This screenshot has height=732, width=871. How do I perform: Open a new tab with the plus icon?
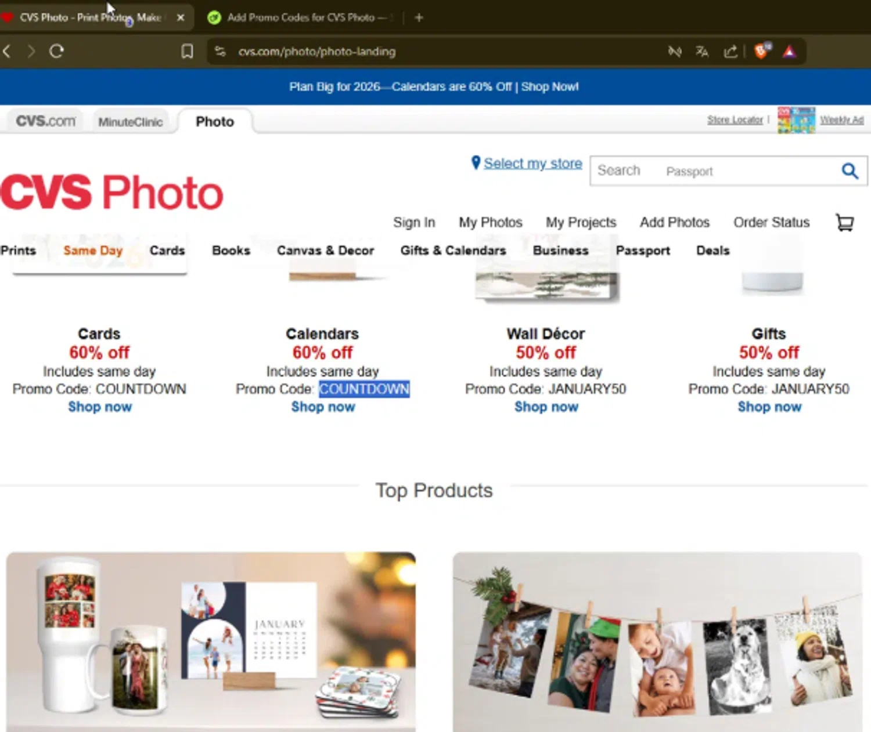[x=419, y=17]
